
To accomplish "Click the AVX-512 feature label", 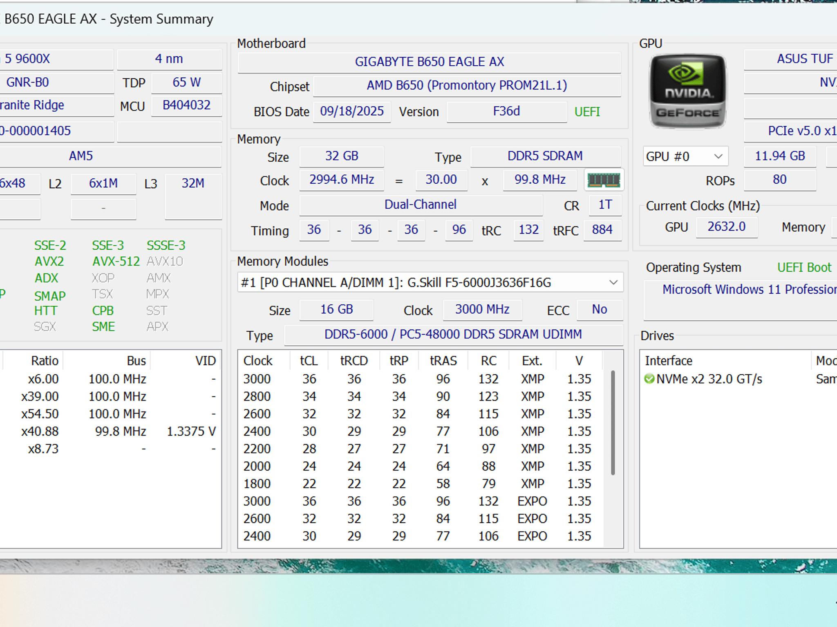I will 116,261.
